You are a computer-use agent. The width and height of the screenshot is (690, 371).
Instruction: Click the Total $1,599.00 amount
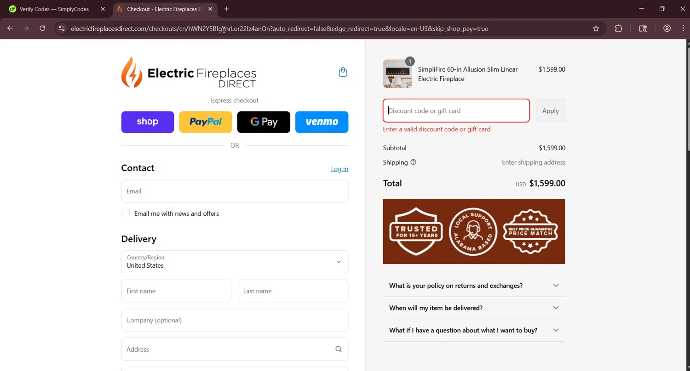[x=547, y=183]
